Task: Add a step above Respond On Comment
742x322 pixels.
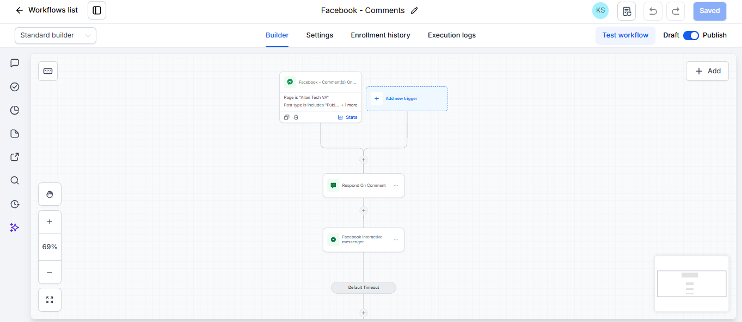Action: (364, 160)
